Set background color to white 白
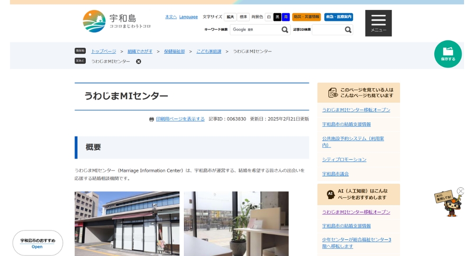The width and height of the screenshot is (474, 256). 269,17
